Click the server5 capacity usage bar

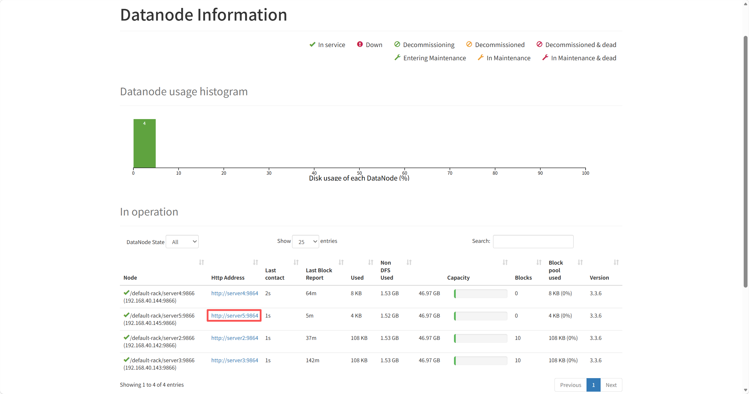pyautogui.click(x=480, y=316)
